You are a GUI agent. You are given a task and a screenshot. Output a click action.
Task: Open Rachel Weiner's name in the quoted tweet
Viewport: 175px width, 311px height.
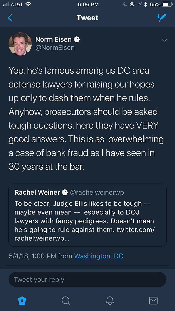click(x=37, y=192)
